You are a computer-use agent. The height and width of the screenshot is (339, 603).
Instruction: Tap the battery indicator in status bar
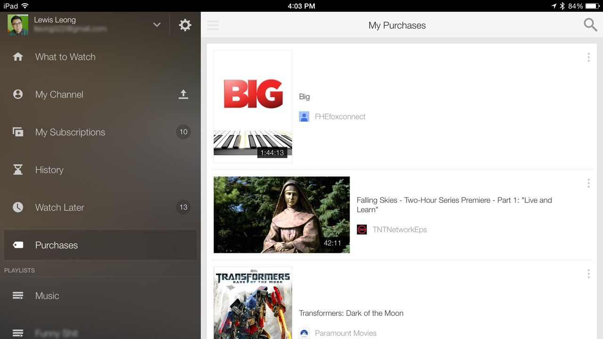[x=593, y=6]
